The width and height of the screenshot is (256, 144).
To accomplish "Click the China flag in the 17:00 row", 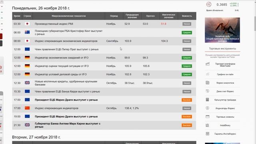I will (27, 108).
